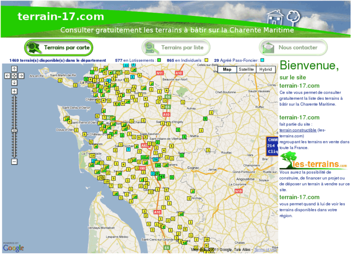Screen dimensions: 352x264
Task: Click the '865 en Individuels' label
Action: 184,60
